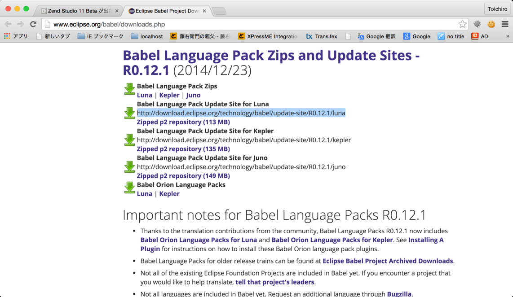
Task: Open the Google 翻訳 bookmark
Action: (x=376, y=36)
